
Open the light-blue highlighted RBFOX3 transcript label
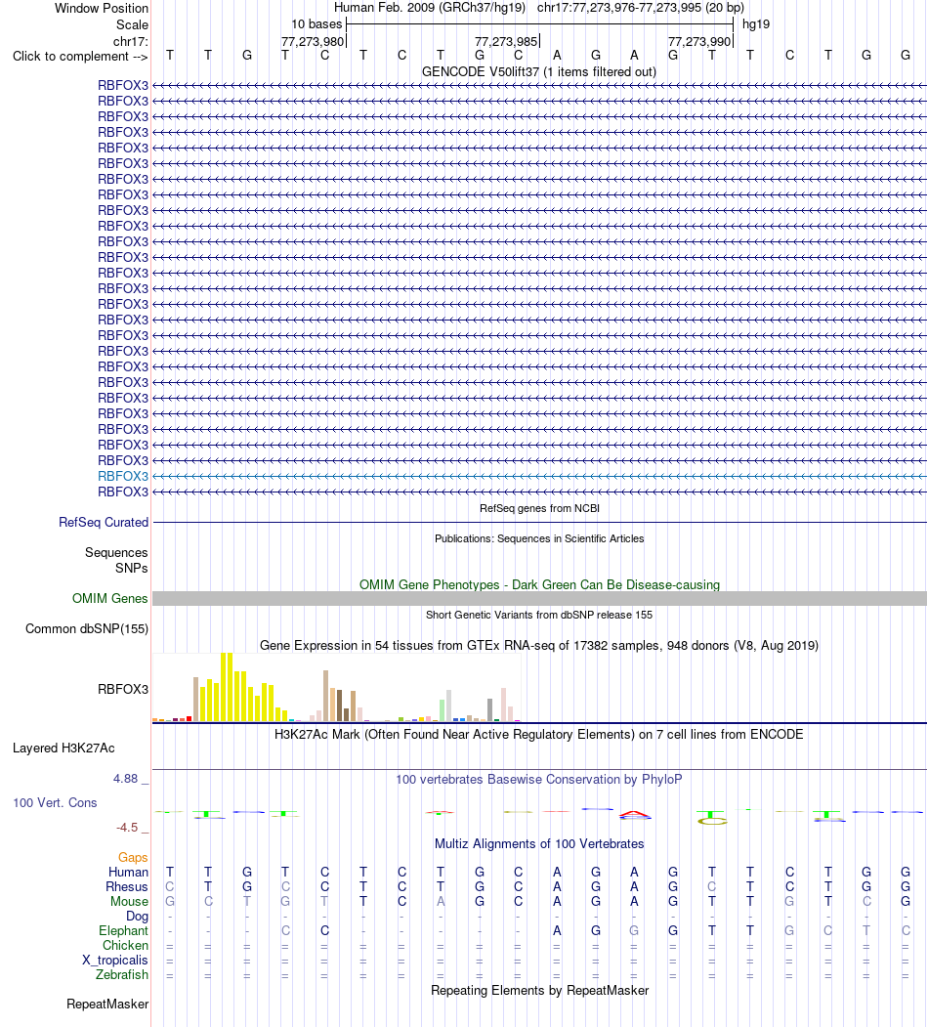coord(123,476)
